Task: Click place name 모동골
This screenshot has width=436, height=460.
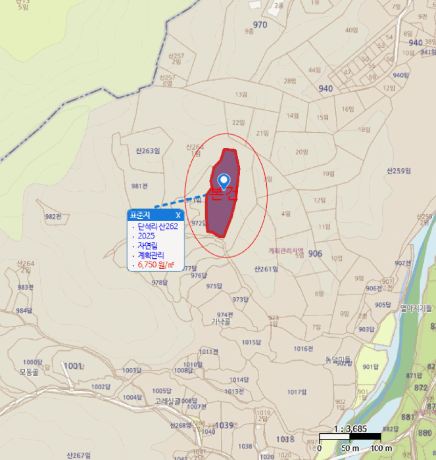Action: (x=29, y=373)
